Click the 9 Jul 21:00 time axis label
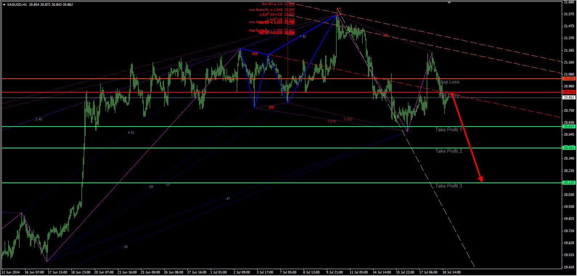This screenshot has width=577, height=276. click(x=334, y=272)
